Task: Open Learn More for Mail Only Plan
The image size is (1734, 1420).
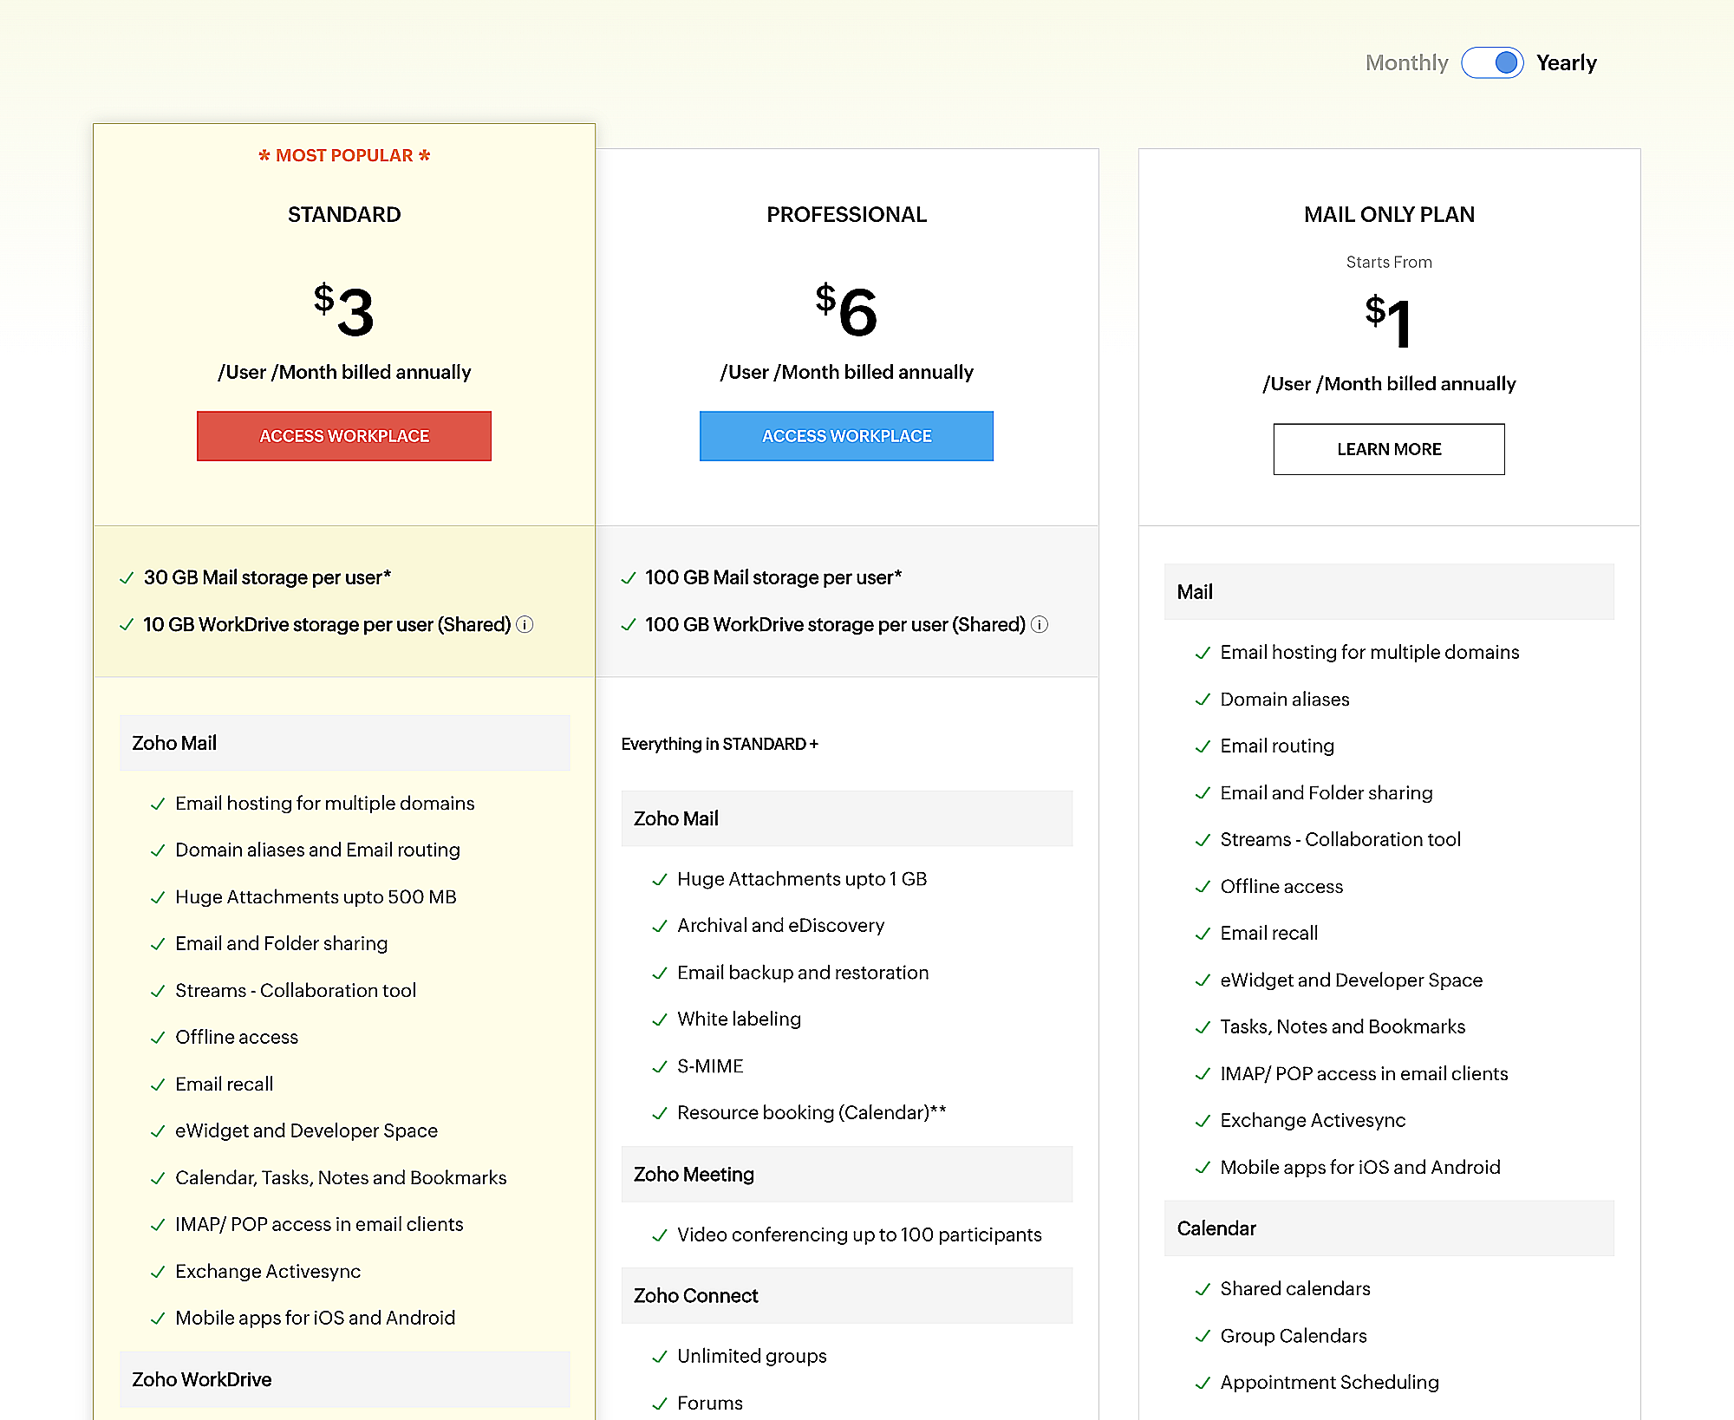Action: coord(1389,449)
